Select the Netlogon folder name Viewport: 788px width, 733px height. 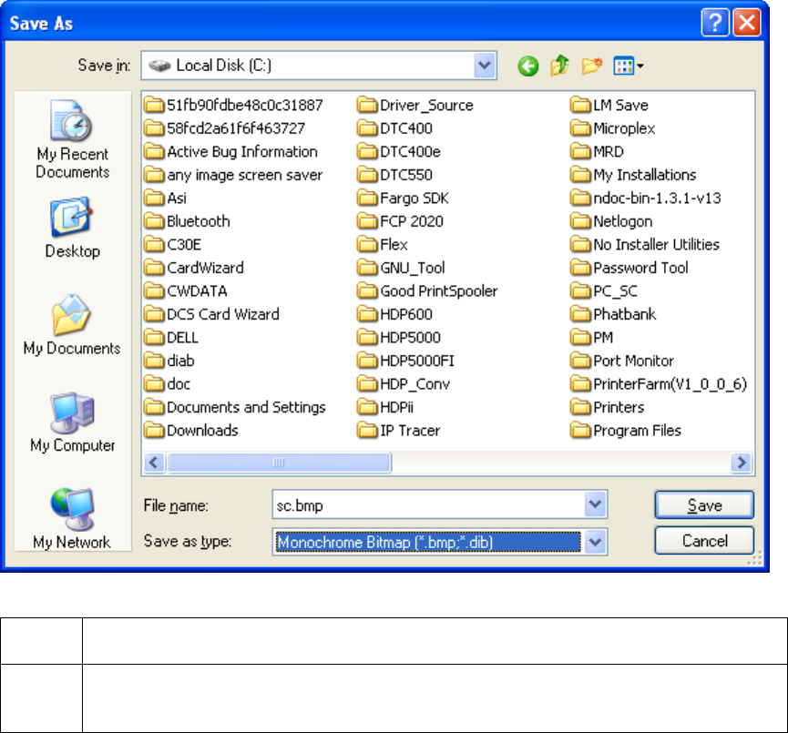tap(623, 221)
